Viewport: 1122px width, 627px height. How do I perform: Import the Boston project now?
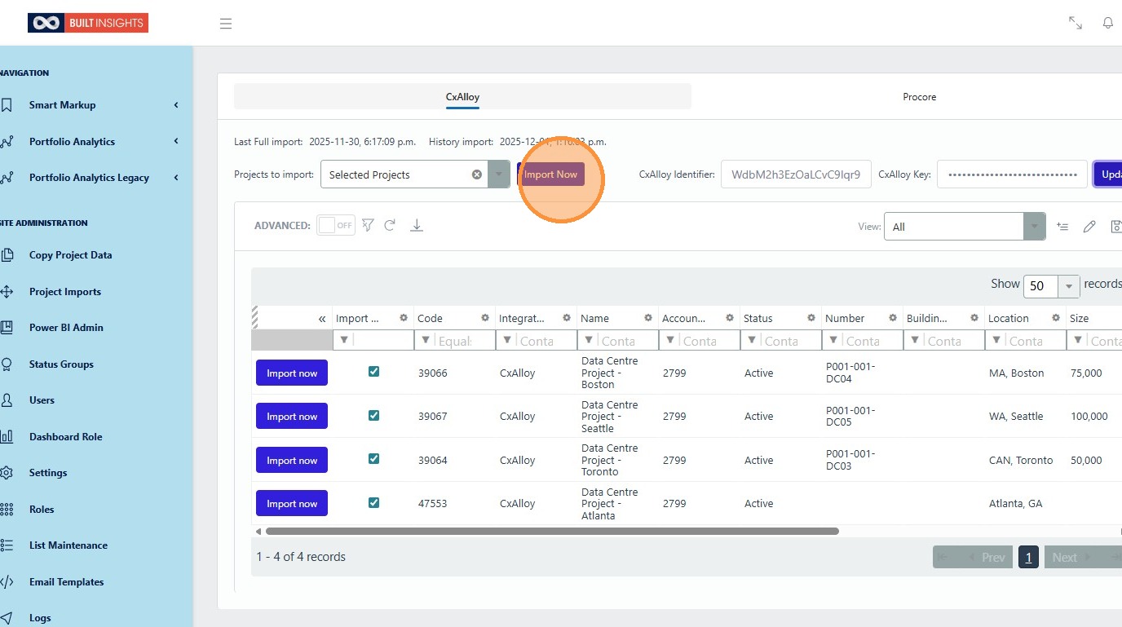coord(292,373)
